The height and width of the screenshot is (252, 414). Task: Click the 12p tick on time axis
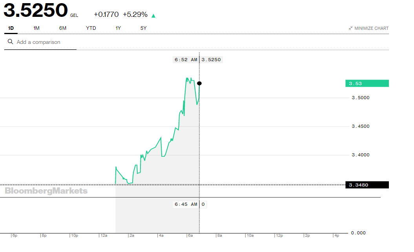point(279,236)
